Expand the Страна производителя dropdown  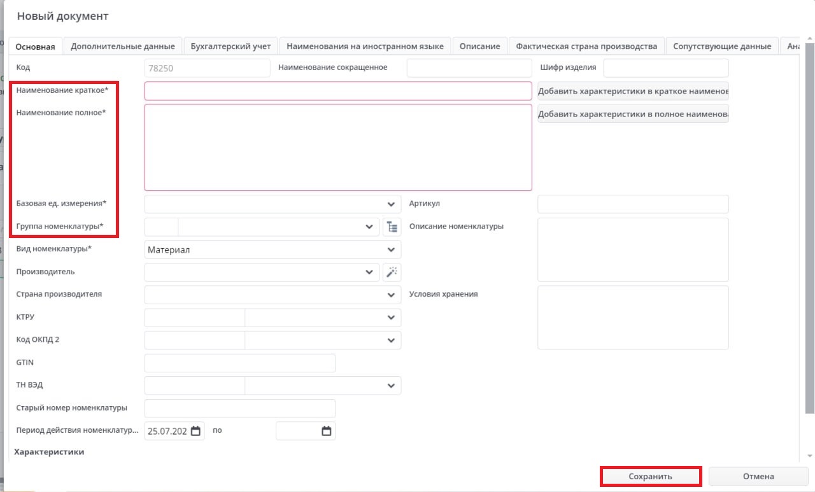point(391,295)
